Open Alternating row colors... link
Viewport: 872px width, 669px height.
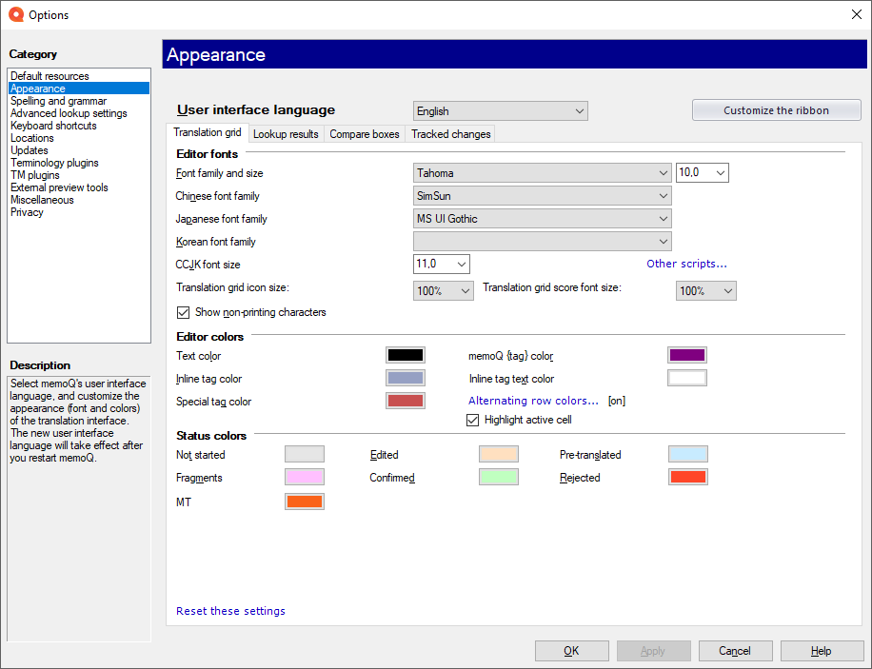(x=533, y=401)
